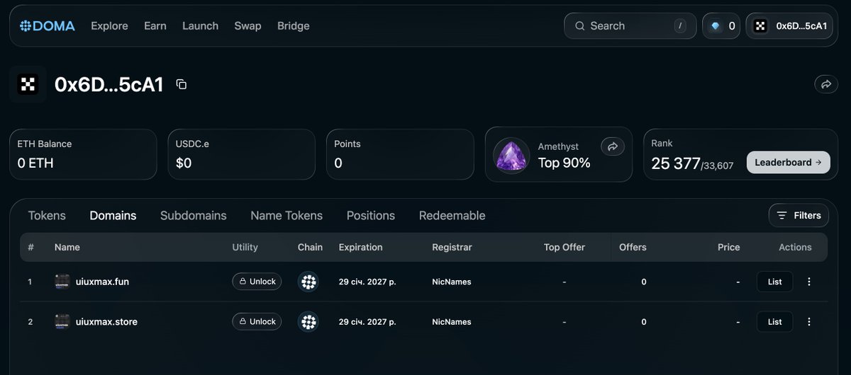Open more actions for uiuxmax.fun
This screenshot has height=375, width=851.
(x=809, y=282)
